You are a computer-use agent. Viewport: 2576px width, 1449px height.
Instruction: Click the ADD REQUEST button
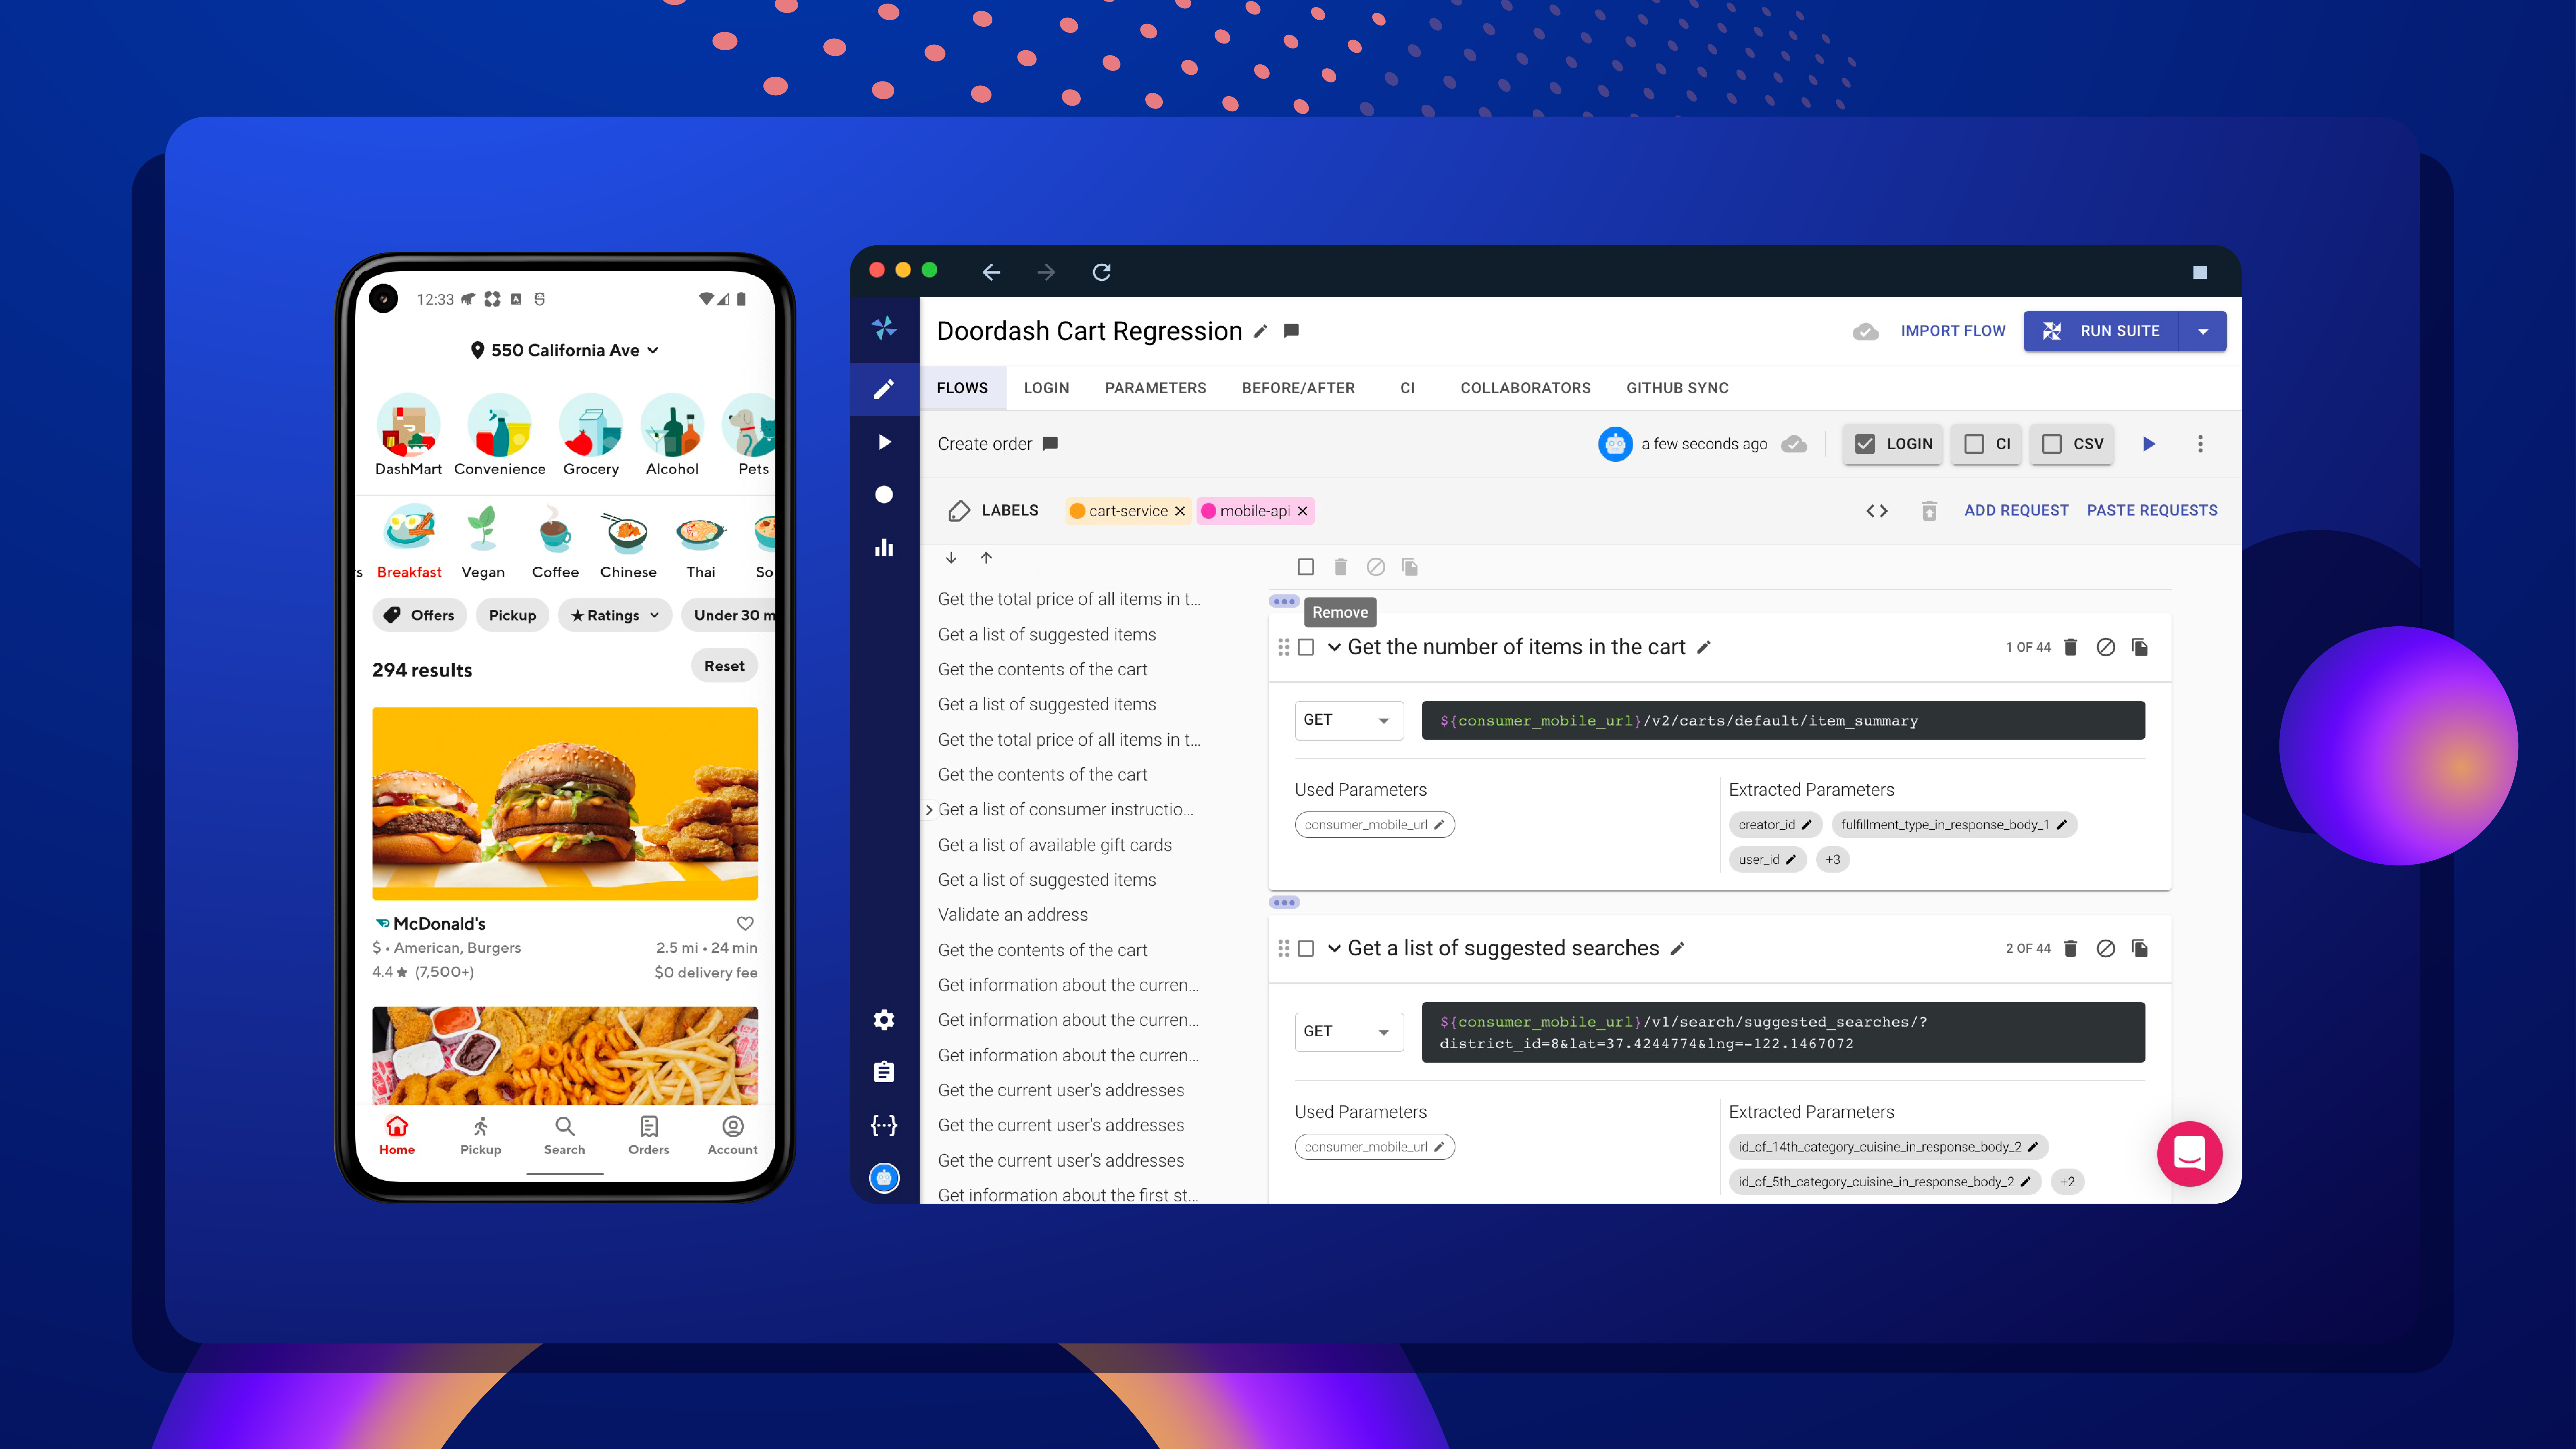tap(2016, 510)
